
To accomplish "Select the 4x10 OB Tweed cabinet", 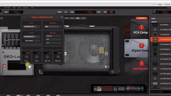I will [161, 79].
